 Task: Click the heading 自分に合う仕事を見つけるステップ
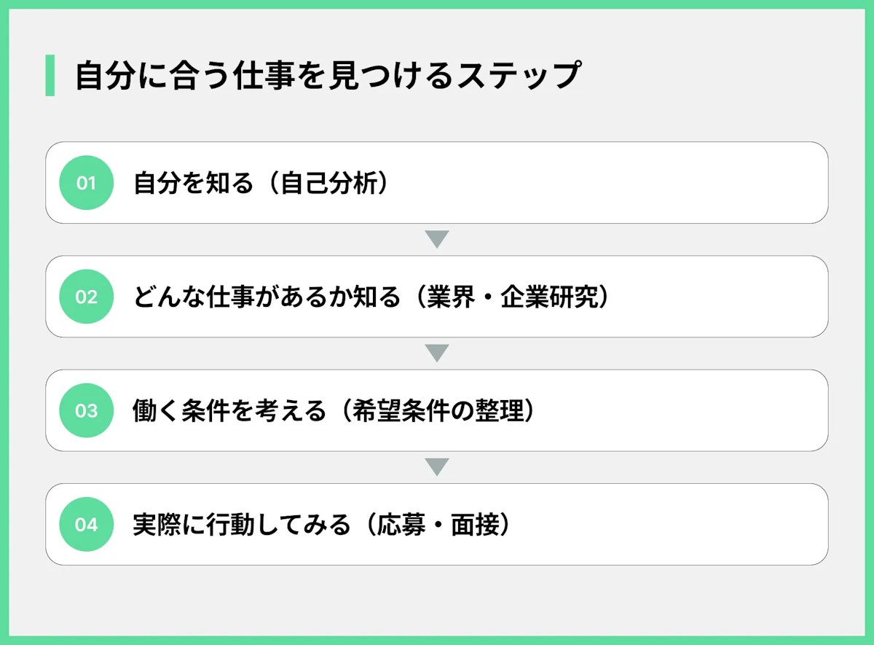327,76
